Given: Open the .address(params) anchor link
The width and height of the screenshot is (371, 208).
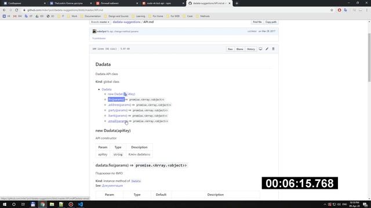Looking at the screenshot, I should pyautogui.click(x=119, y=105).
